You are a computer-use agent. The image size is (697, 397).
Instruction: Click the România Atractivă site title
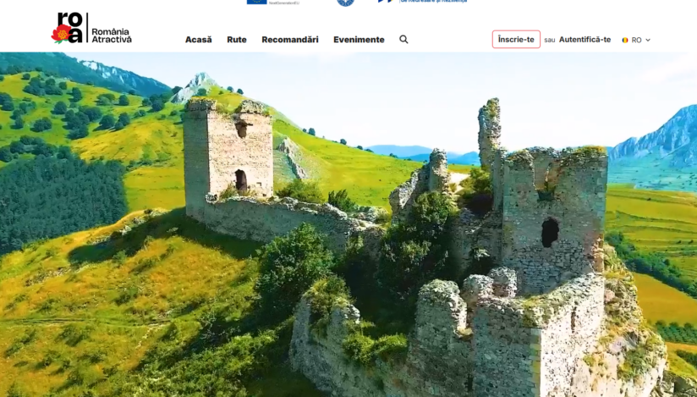[111, 35]
